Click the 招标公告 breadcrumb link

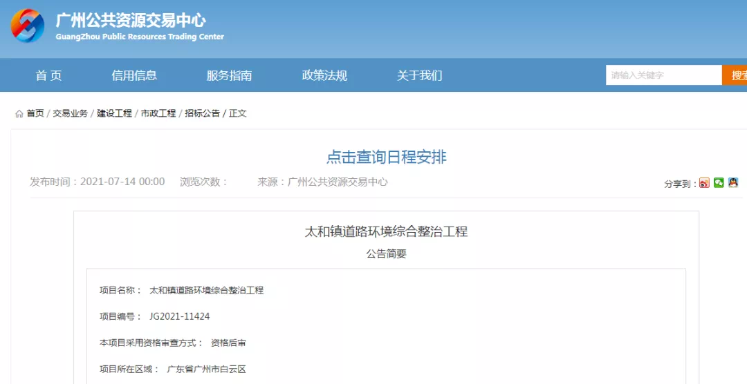[x=202, y=113]
